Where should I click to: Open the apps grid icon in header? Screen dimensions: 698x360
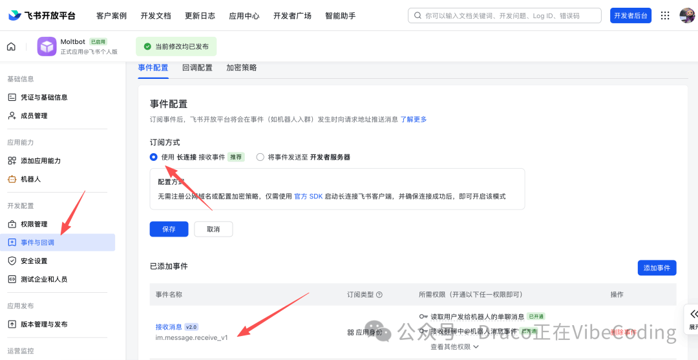click(x=665, y=16)
